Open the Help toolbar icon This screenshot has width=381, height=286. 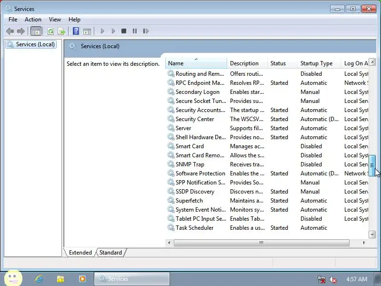(76, 31)
